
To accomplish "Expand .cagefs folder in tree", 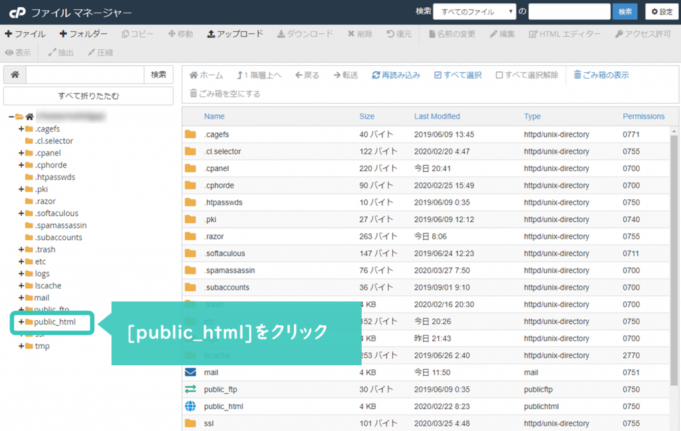I will click(x=21, y=128).
